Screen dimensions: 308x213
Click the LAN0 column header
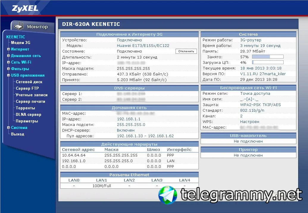tap(74, 180)
